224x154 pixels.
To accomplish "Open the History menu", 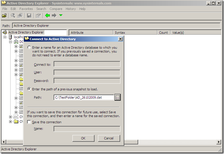I will 71,9.
